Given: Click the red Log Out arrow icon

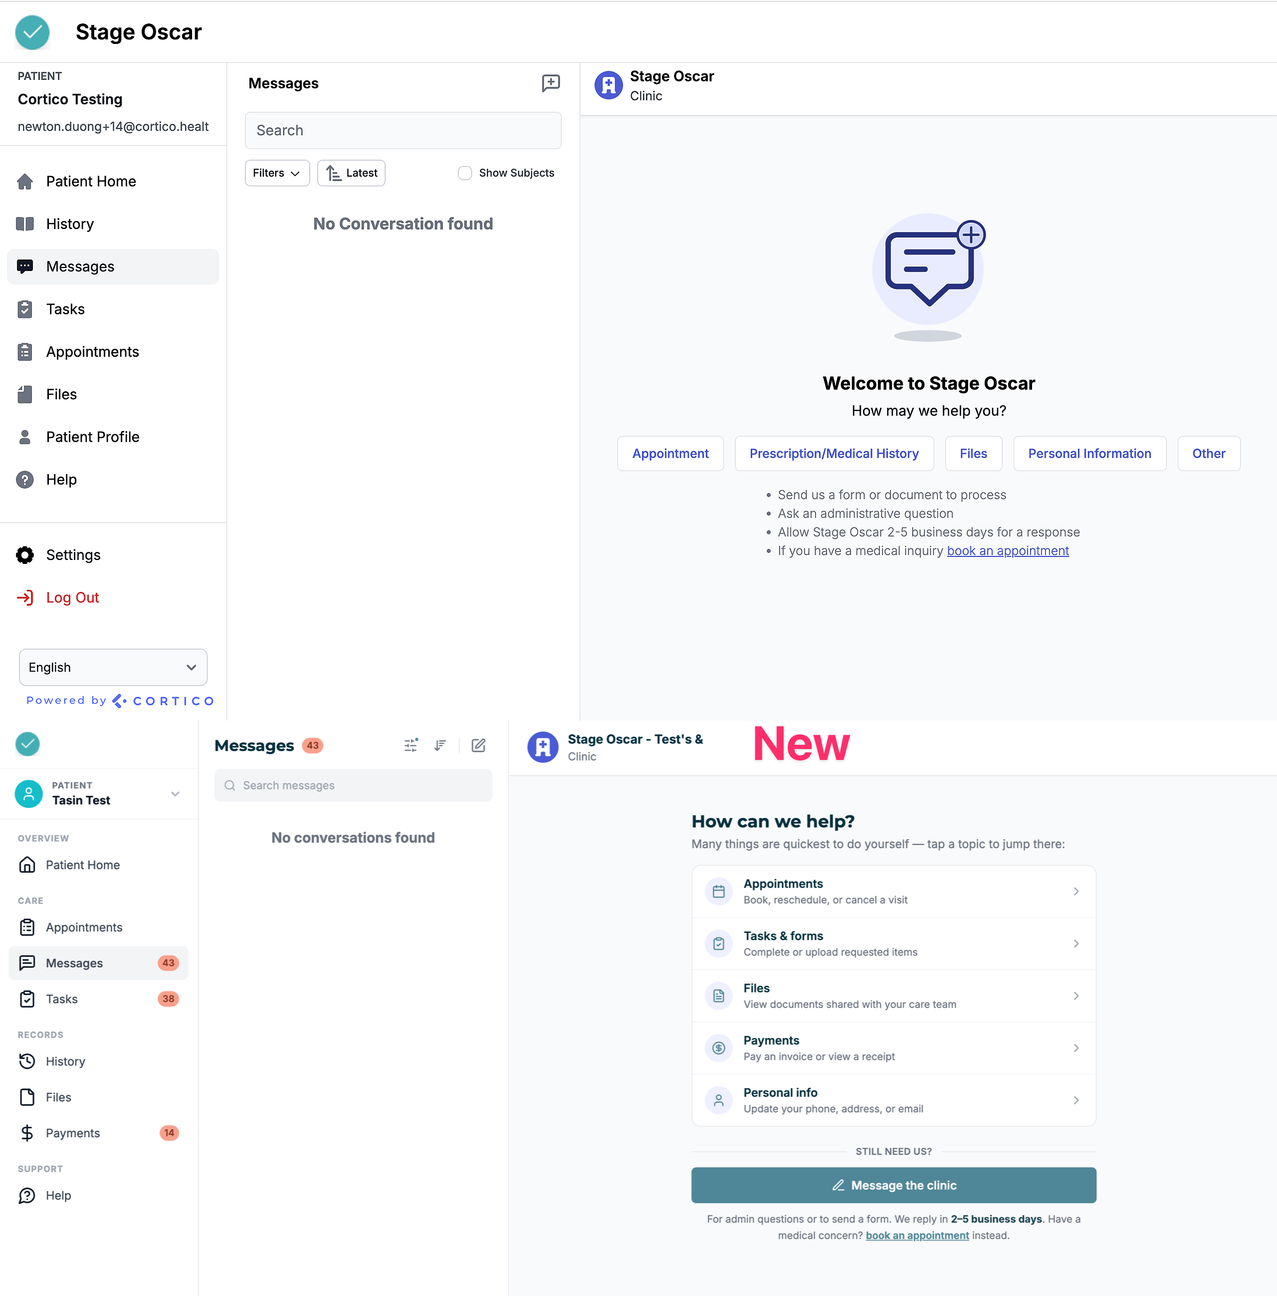Looking at the screenshot, I should click(x=25, y=598).
